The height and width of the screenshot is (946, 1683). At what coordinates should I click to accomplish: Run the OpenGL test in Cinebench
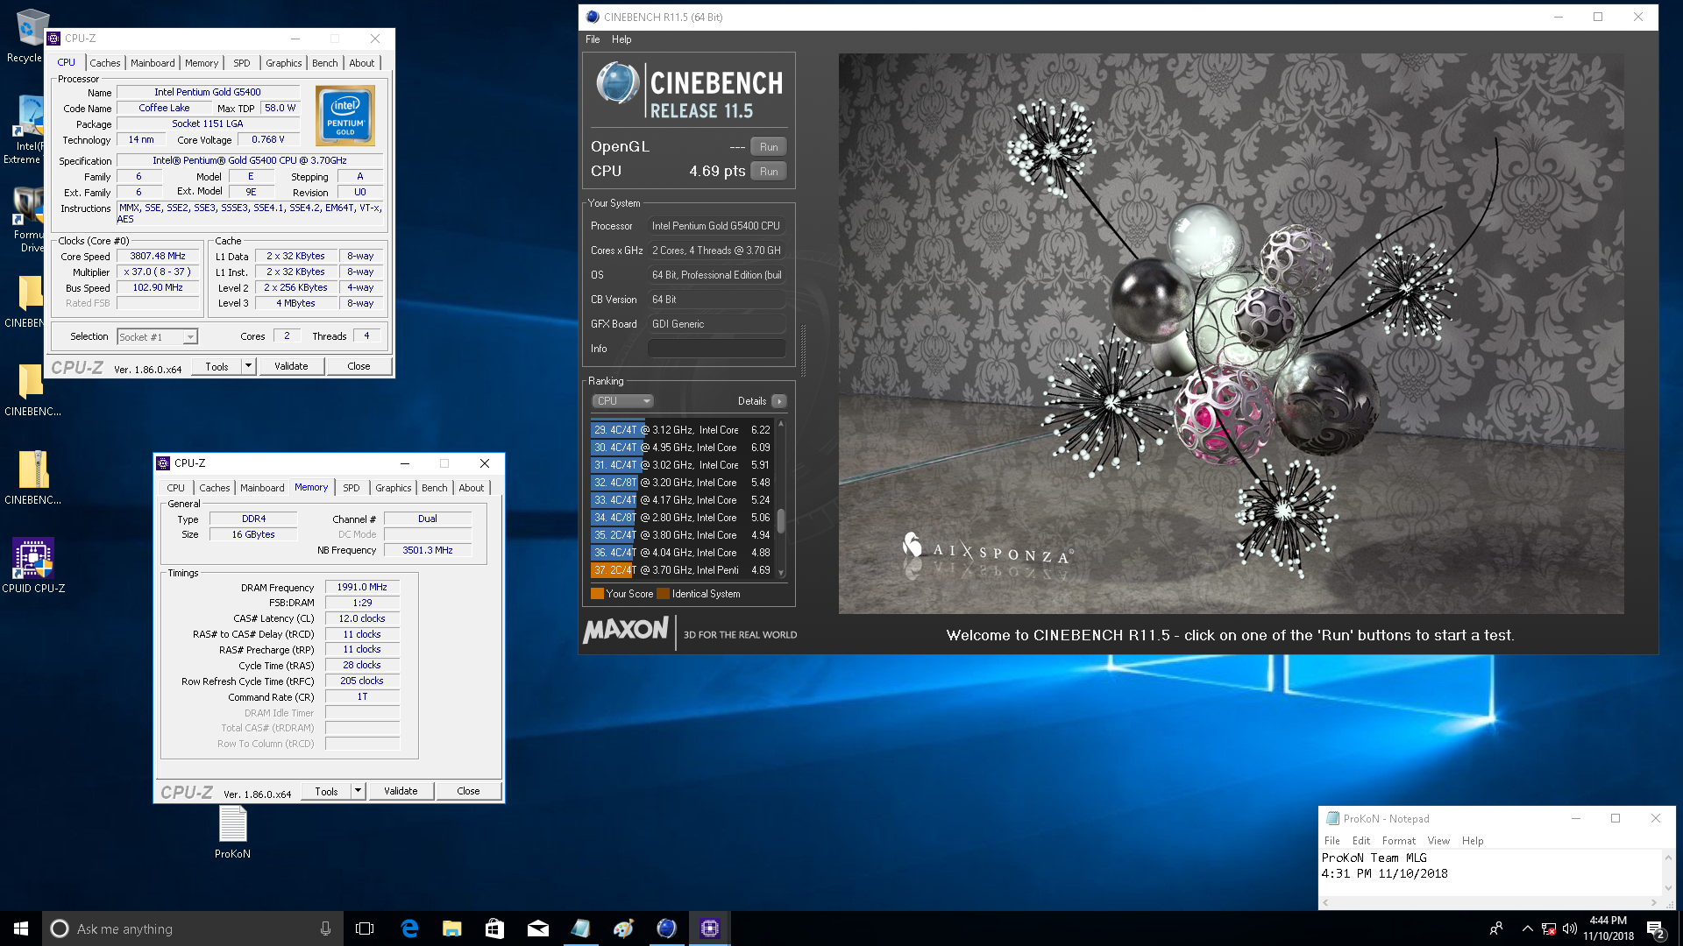769,147
